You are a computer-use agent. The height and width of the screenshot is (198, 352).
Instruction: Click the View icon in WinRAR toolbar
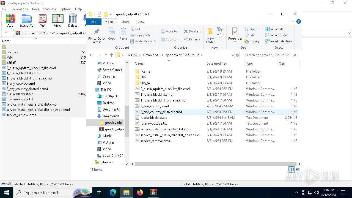57,21
